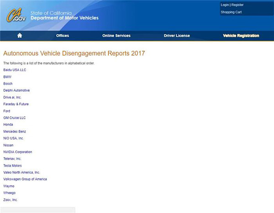Open the Drive.ai, Inc. report
The width and height of the screenshot is (274, 213).
(x=12, y=97)
